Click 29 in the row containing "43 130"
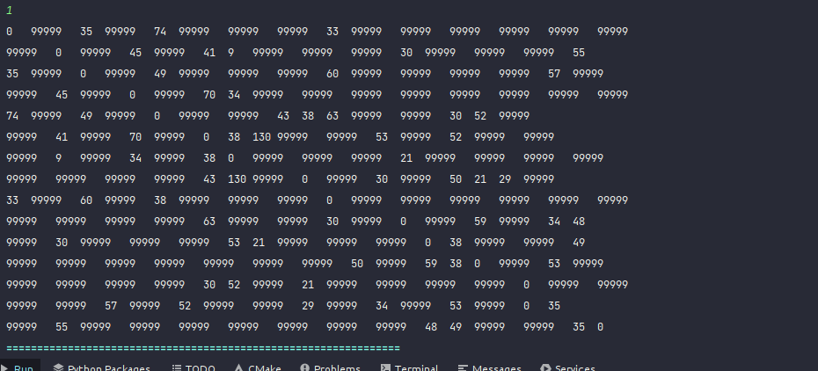Screen dimensions: 818x371 tap(505, 179)
